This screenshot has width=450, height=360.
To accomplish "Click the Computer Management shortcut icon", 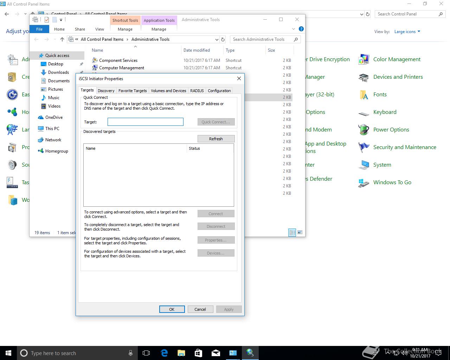I will pos(95,68).
